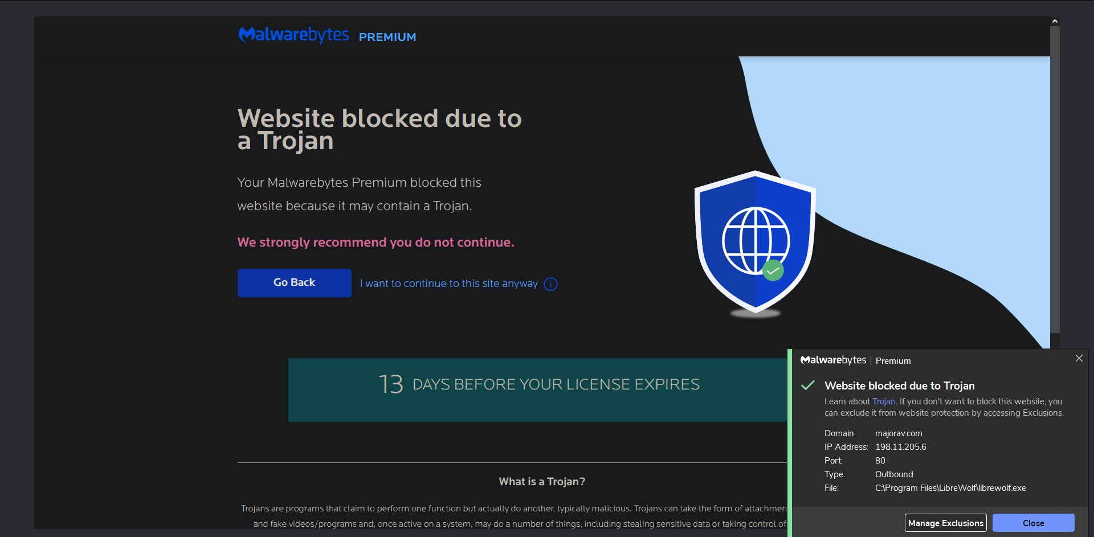Select the Type value Outbound
The width and height of the screenshot is (1094, 537).
[x=894, y=474]
